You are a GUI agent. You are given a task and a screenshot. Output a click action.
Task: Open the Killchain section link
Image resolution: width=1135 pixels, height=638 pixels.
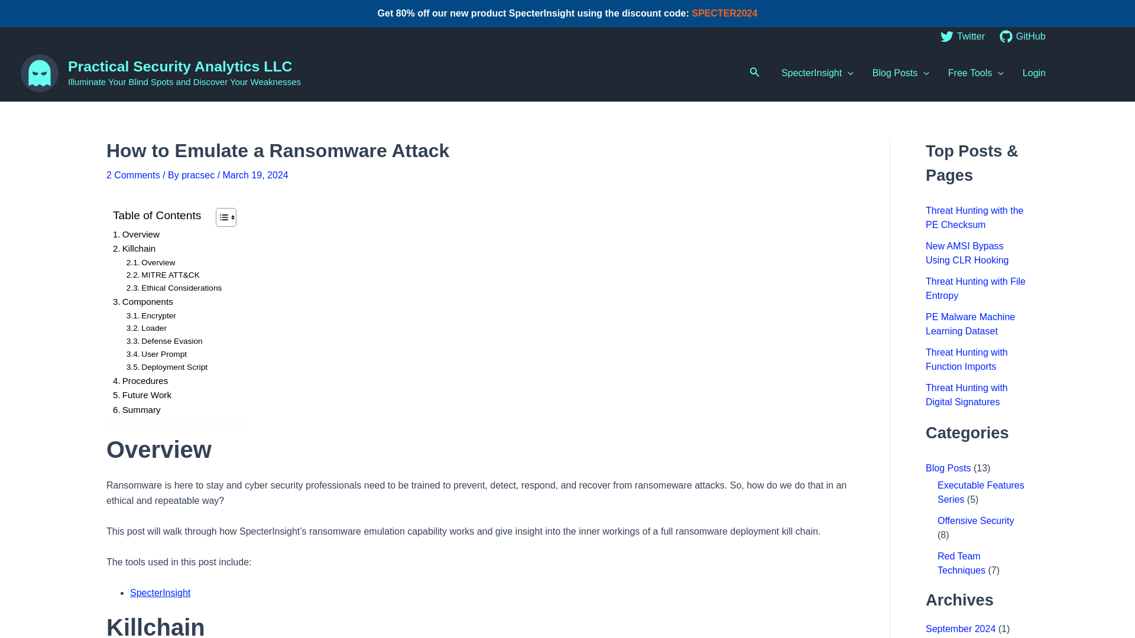(x=134, y=249)
